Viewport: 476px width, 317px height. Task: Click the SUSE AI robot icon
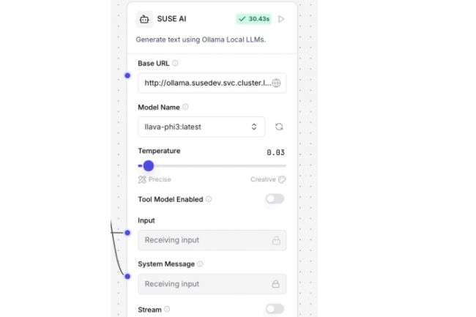144,19
